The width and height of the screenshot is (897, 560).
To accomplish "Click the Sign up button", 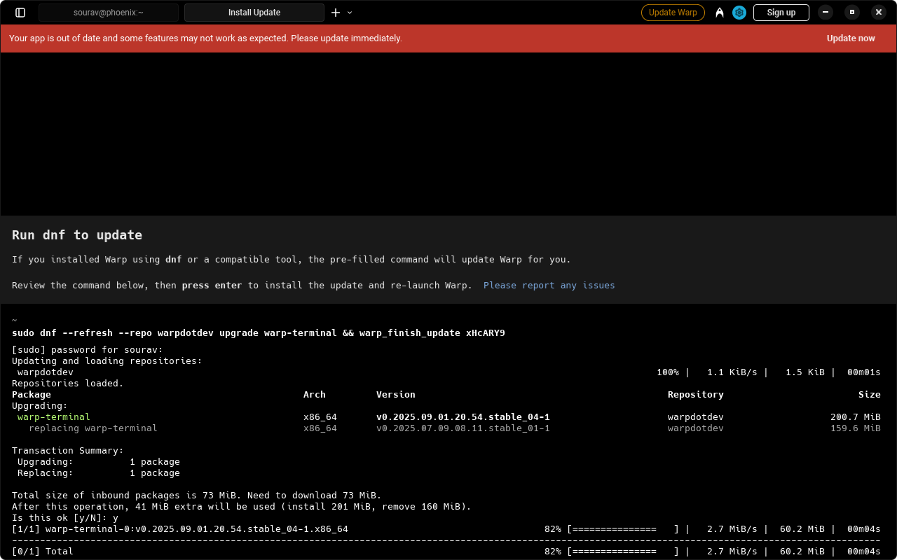I will [x=781, y=12].
